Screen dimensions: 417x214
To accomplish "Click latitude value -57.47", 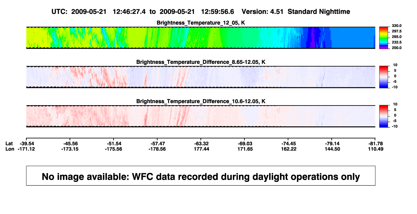I will pyautogui.click(x=157, y=143).
